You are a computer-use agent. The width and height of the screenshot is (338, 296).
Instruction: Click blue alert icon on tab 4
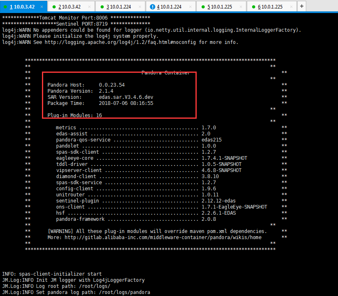point(152,7)
